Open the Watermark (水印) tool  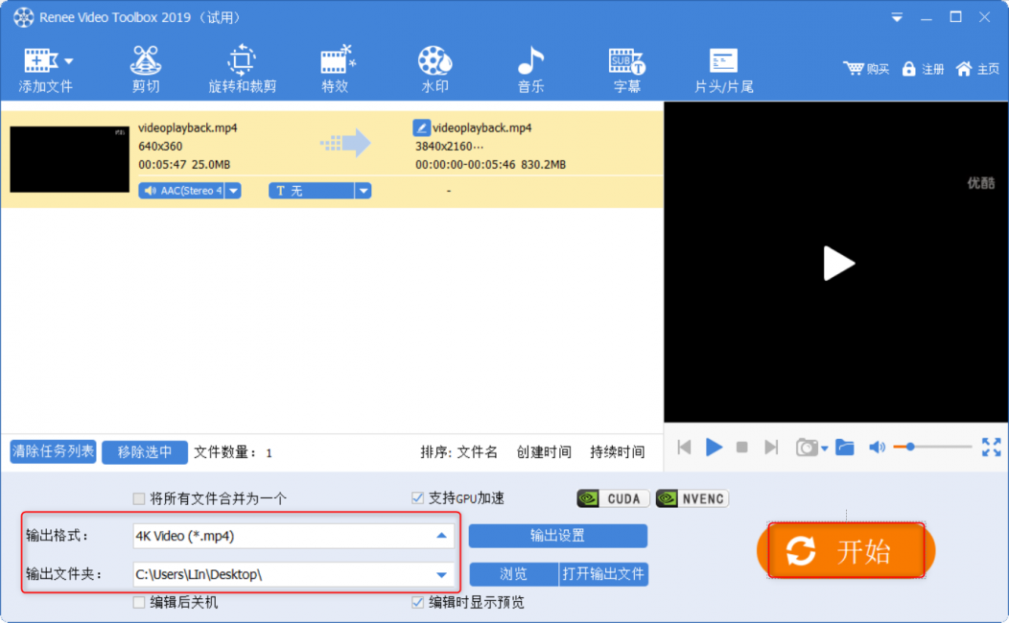435,69
